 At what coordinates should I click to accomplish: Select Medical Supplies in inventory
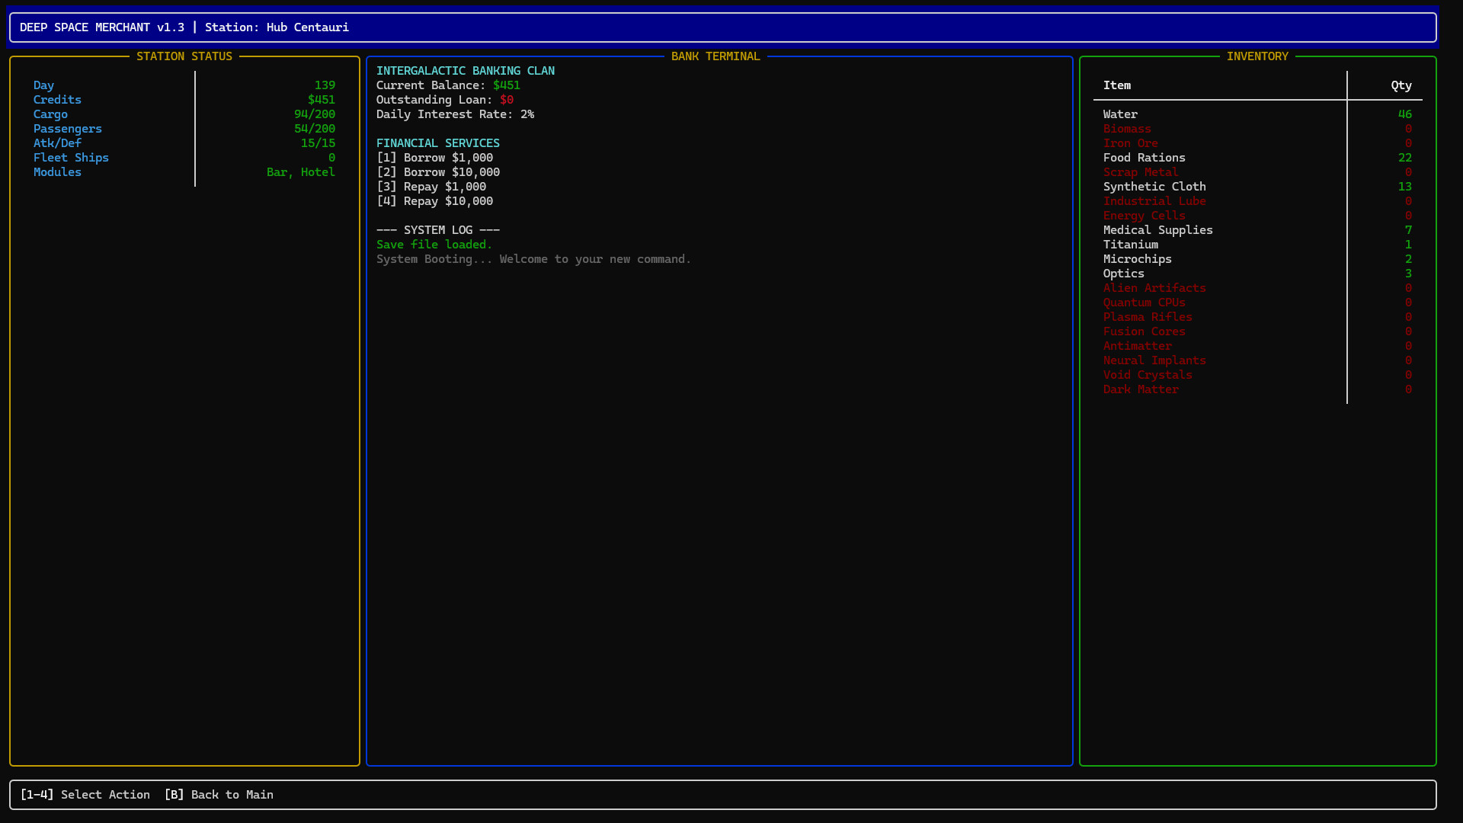tap(1158, 230)
